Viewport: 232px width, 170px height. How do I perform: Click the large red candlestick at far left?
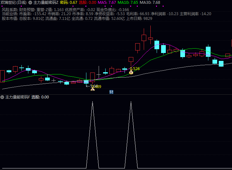(2, 76)
